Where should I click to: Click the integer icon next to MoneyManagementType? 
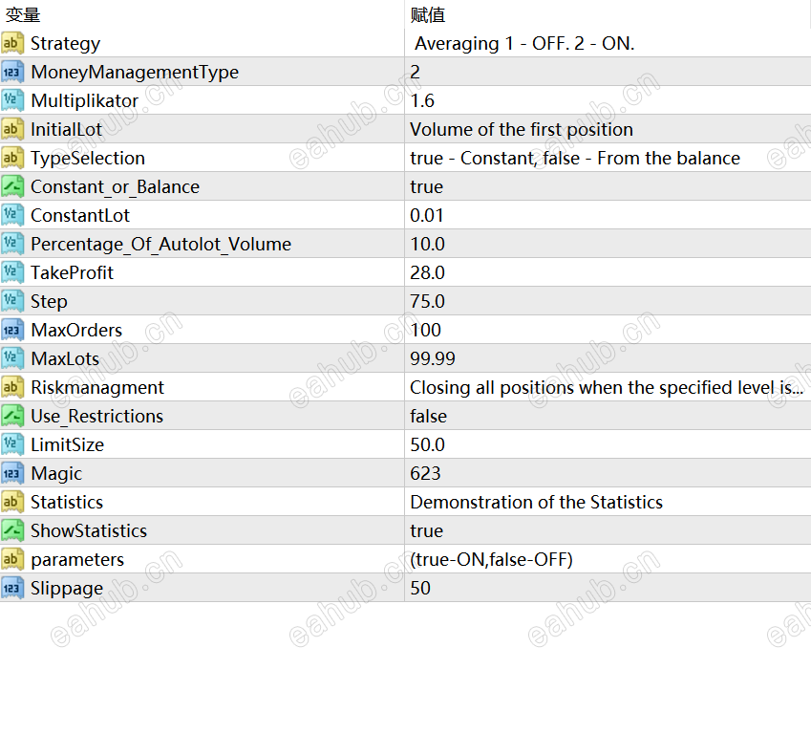click(12, 72)
